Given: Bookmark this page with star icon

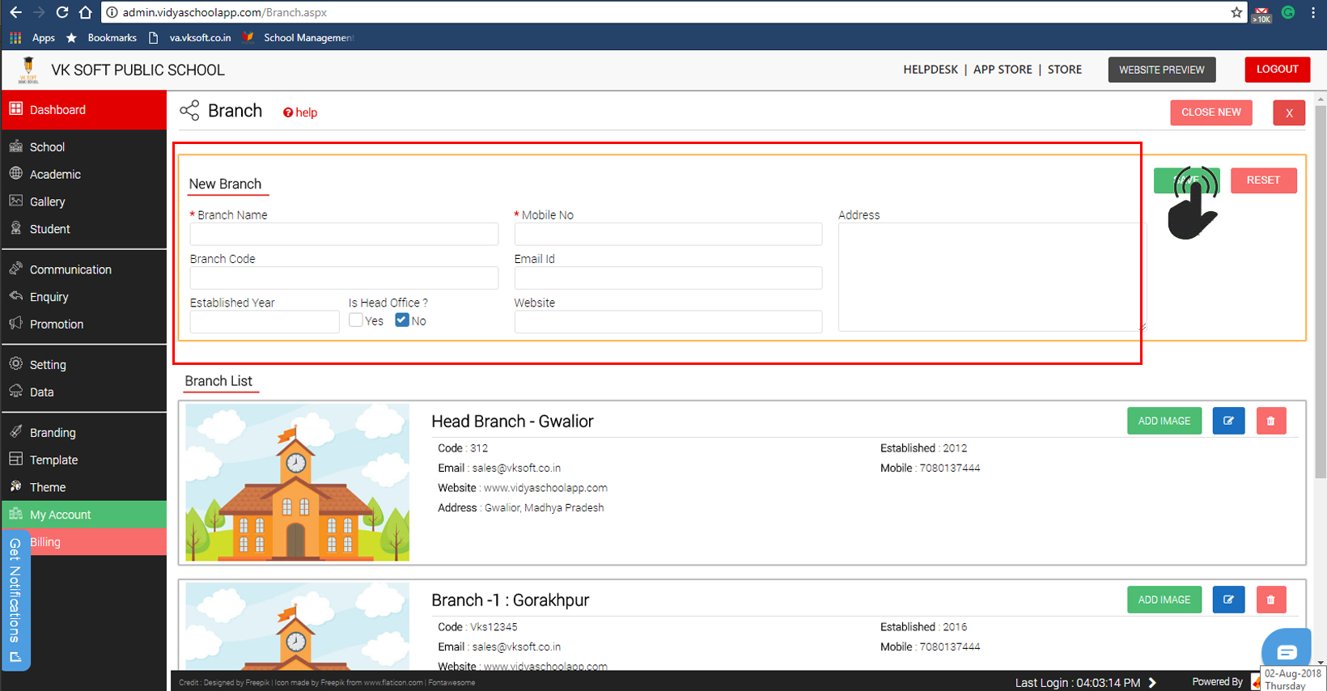Looking at the screenshot, I should tap(1236, 12).
